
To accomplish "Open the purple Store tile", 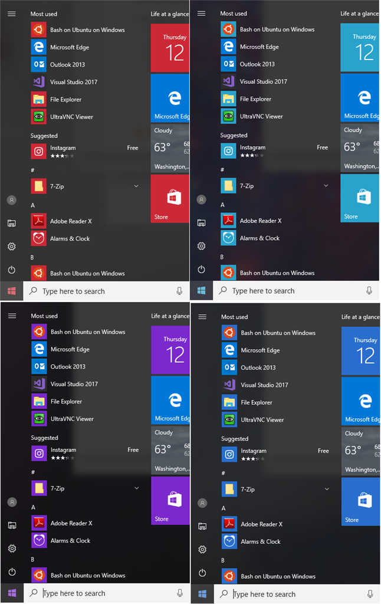I will (170, 501).
